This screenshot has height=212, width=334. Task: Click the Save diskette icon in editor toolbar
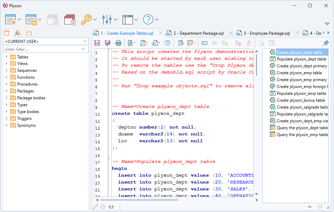tap(97, 43)
